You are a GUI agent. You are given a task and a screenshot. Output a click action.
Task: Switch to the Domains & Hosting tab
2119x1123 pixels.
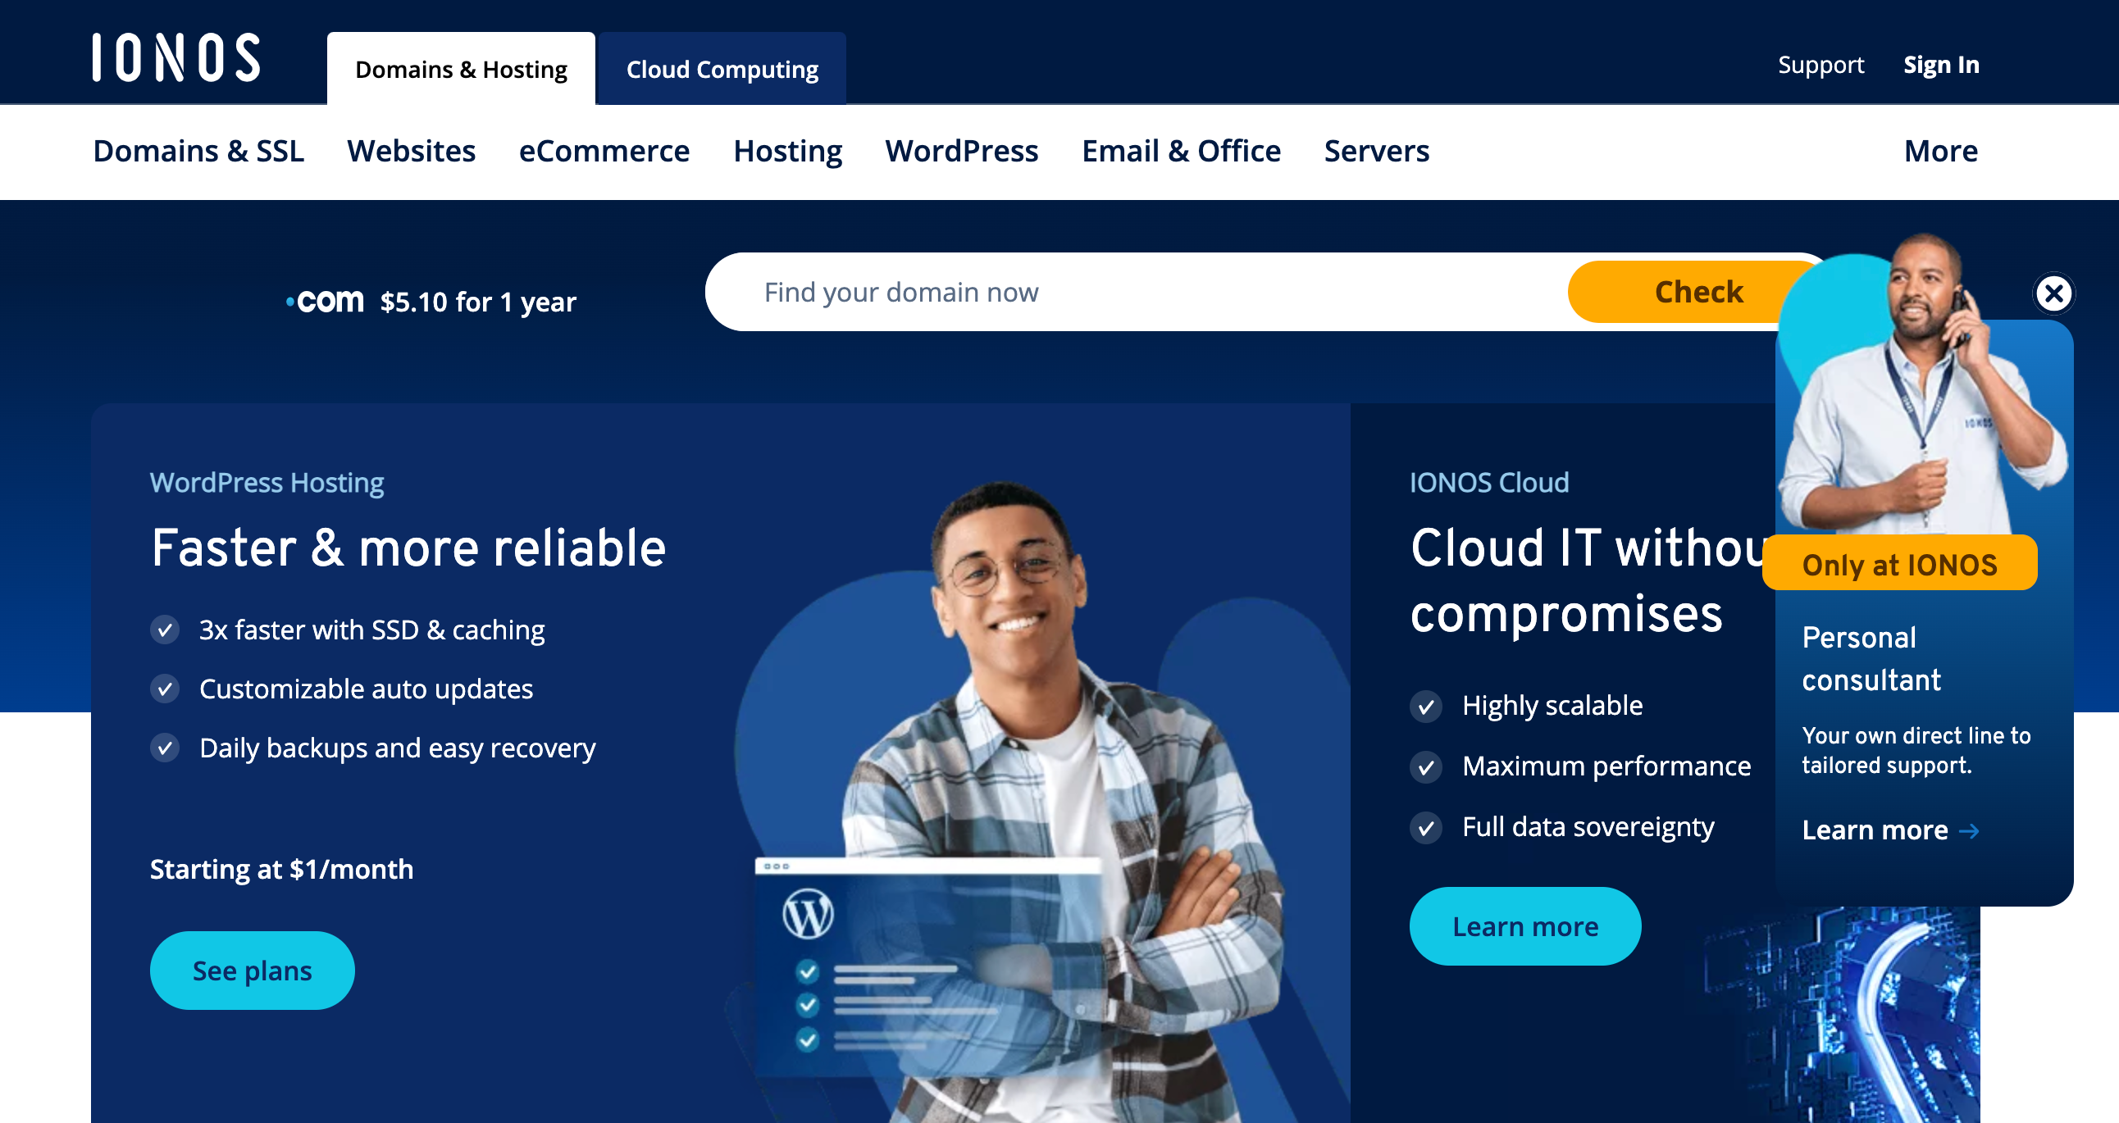(461, 69)
